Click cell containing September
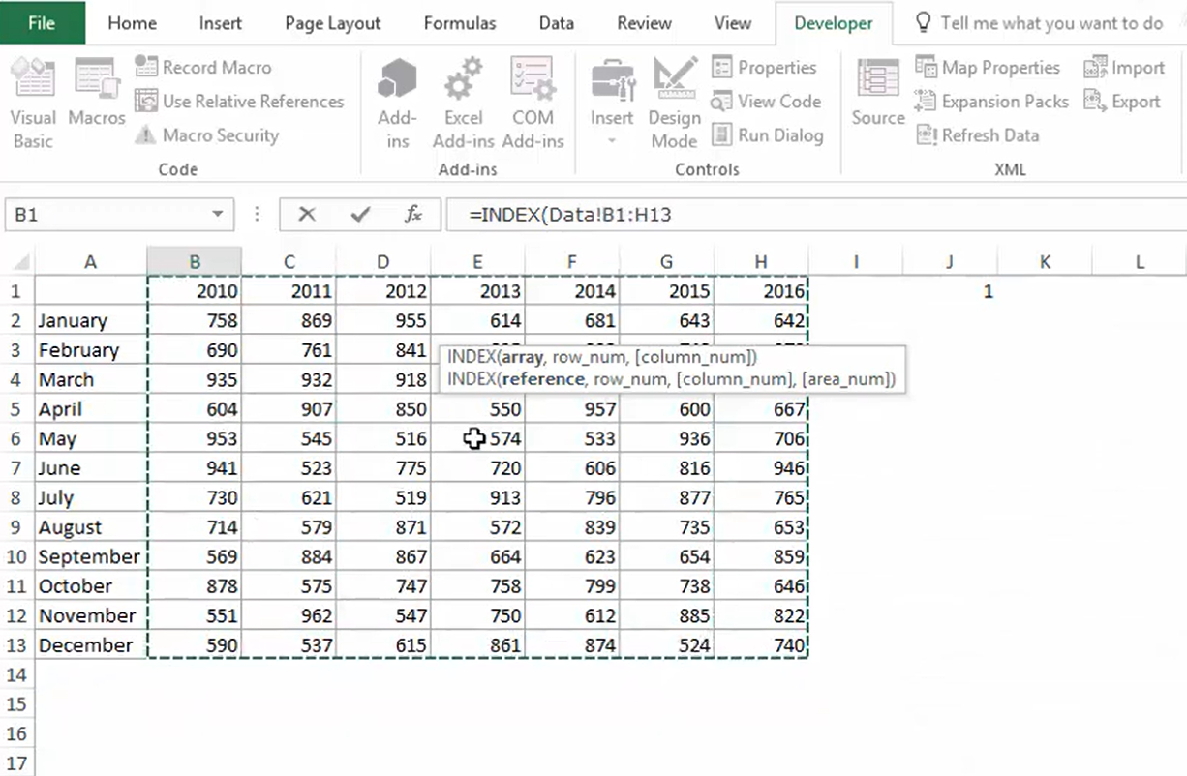1187x776 pixels. click(x=91, y=556)
